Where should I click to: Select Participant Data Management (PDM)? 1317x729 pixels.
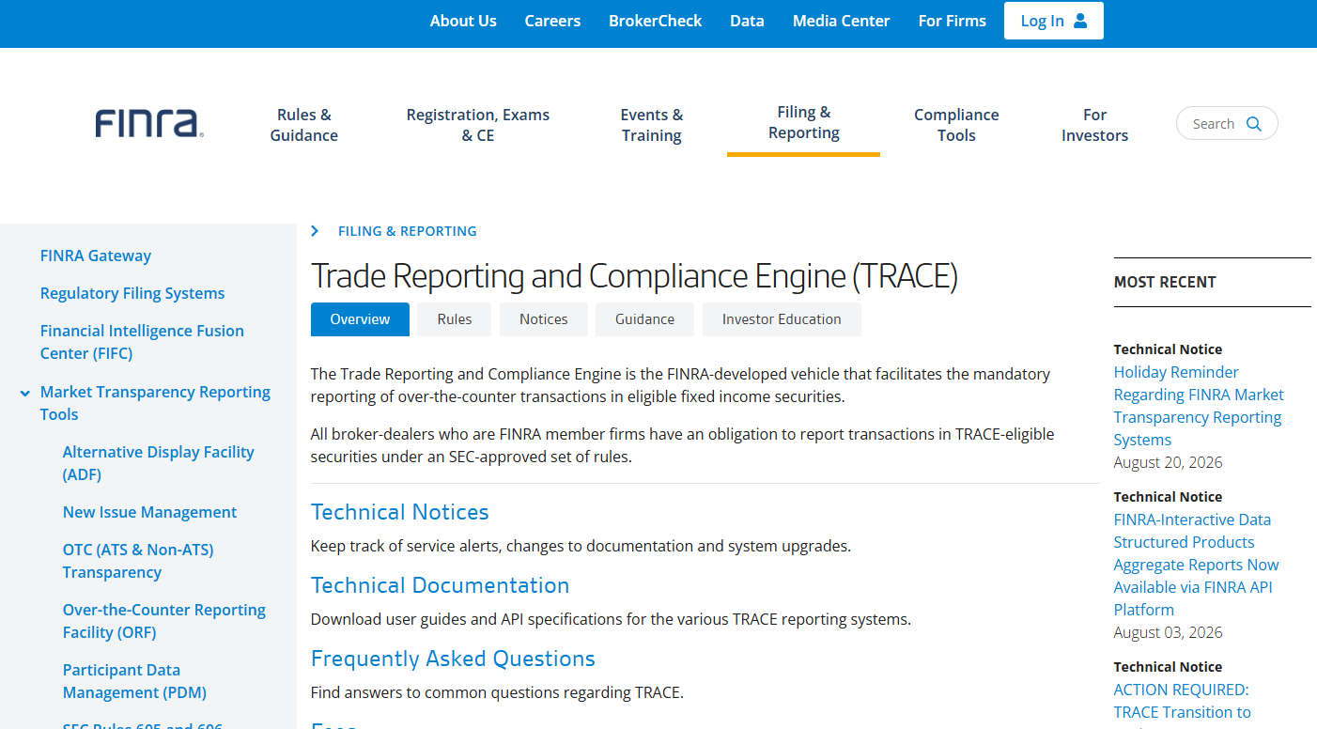pyautogui.click(x=134, y=681)
